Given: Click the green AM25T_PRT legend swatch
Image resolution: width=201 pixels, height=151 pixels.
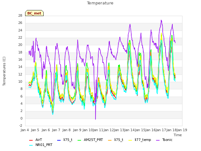Looking at the screenshot, I should (79, 140).
